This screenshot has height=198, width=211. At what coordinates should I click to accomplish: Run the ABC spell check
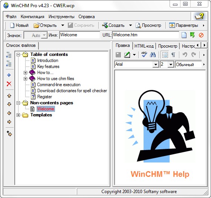click(144, 54)
